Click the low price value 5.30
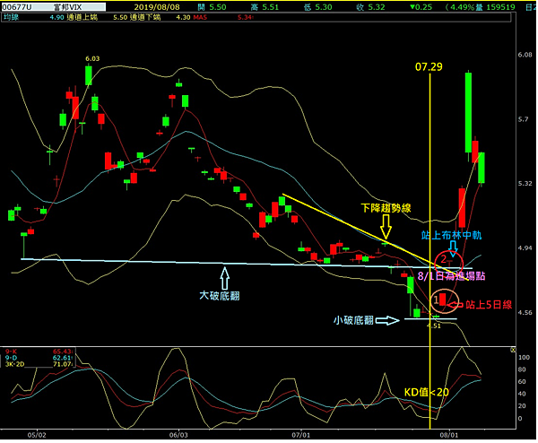The image size is (538, 443). pyautogui.click(x=323, y=7)
